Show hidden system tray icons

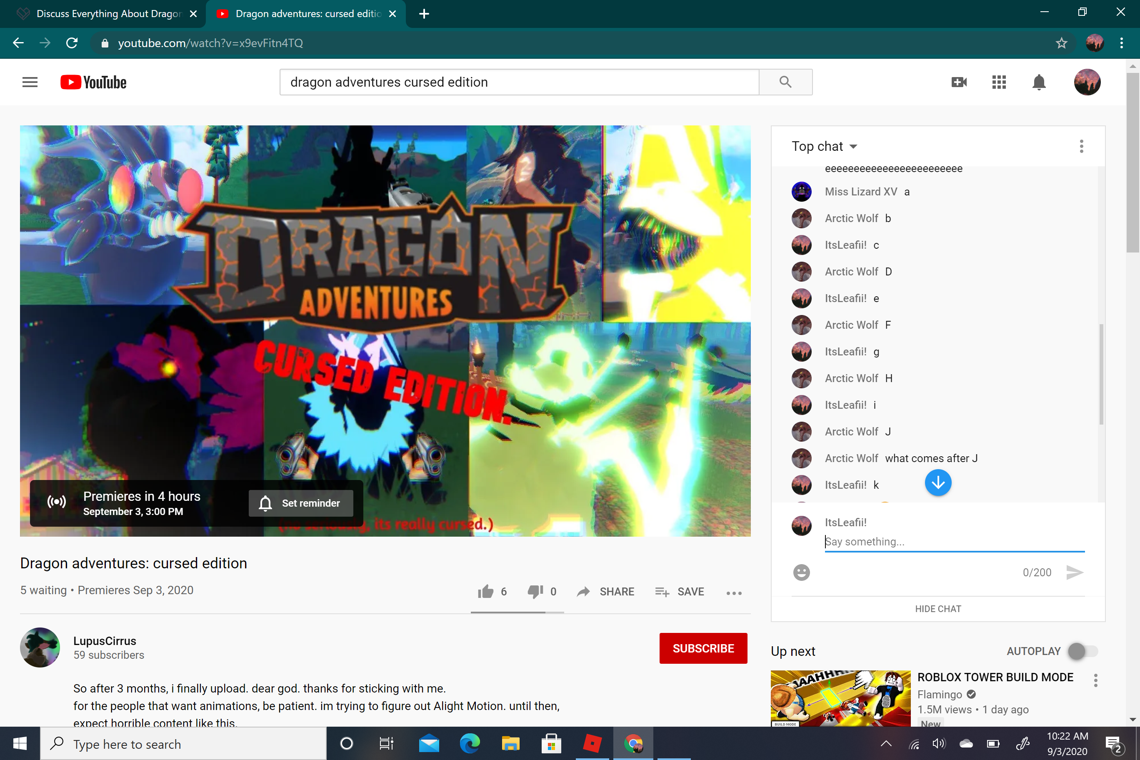[x=886, y=743]
